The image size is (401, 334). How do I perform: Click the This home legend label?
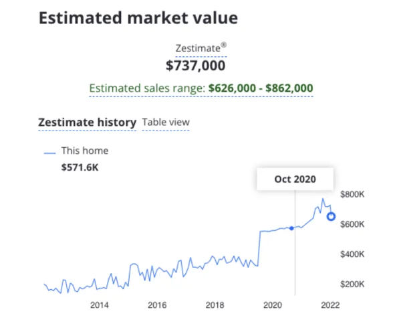click(84, 151)
